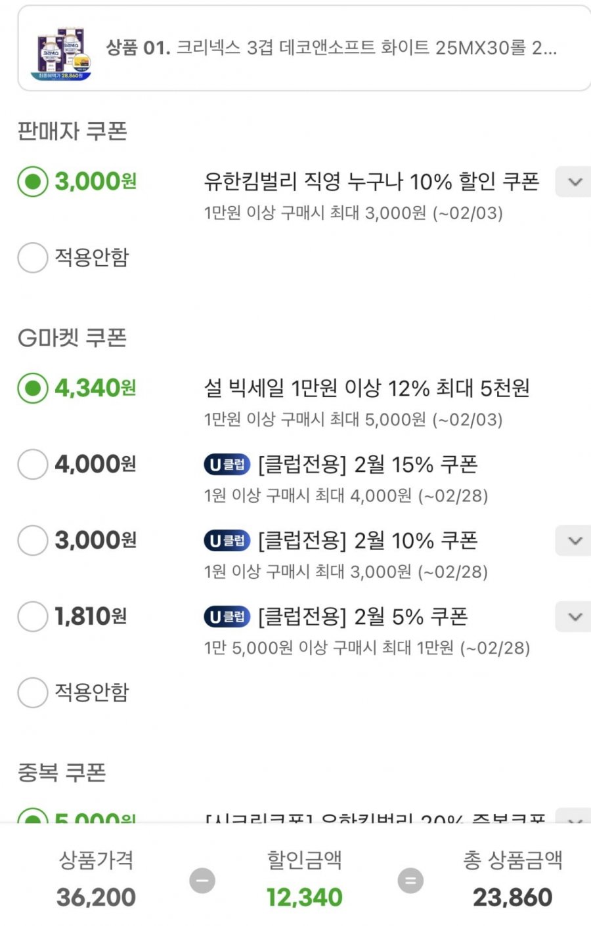Click the U클럽 badge on 10% coupon

[227, 541]
